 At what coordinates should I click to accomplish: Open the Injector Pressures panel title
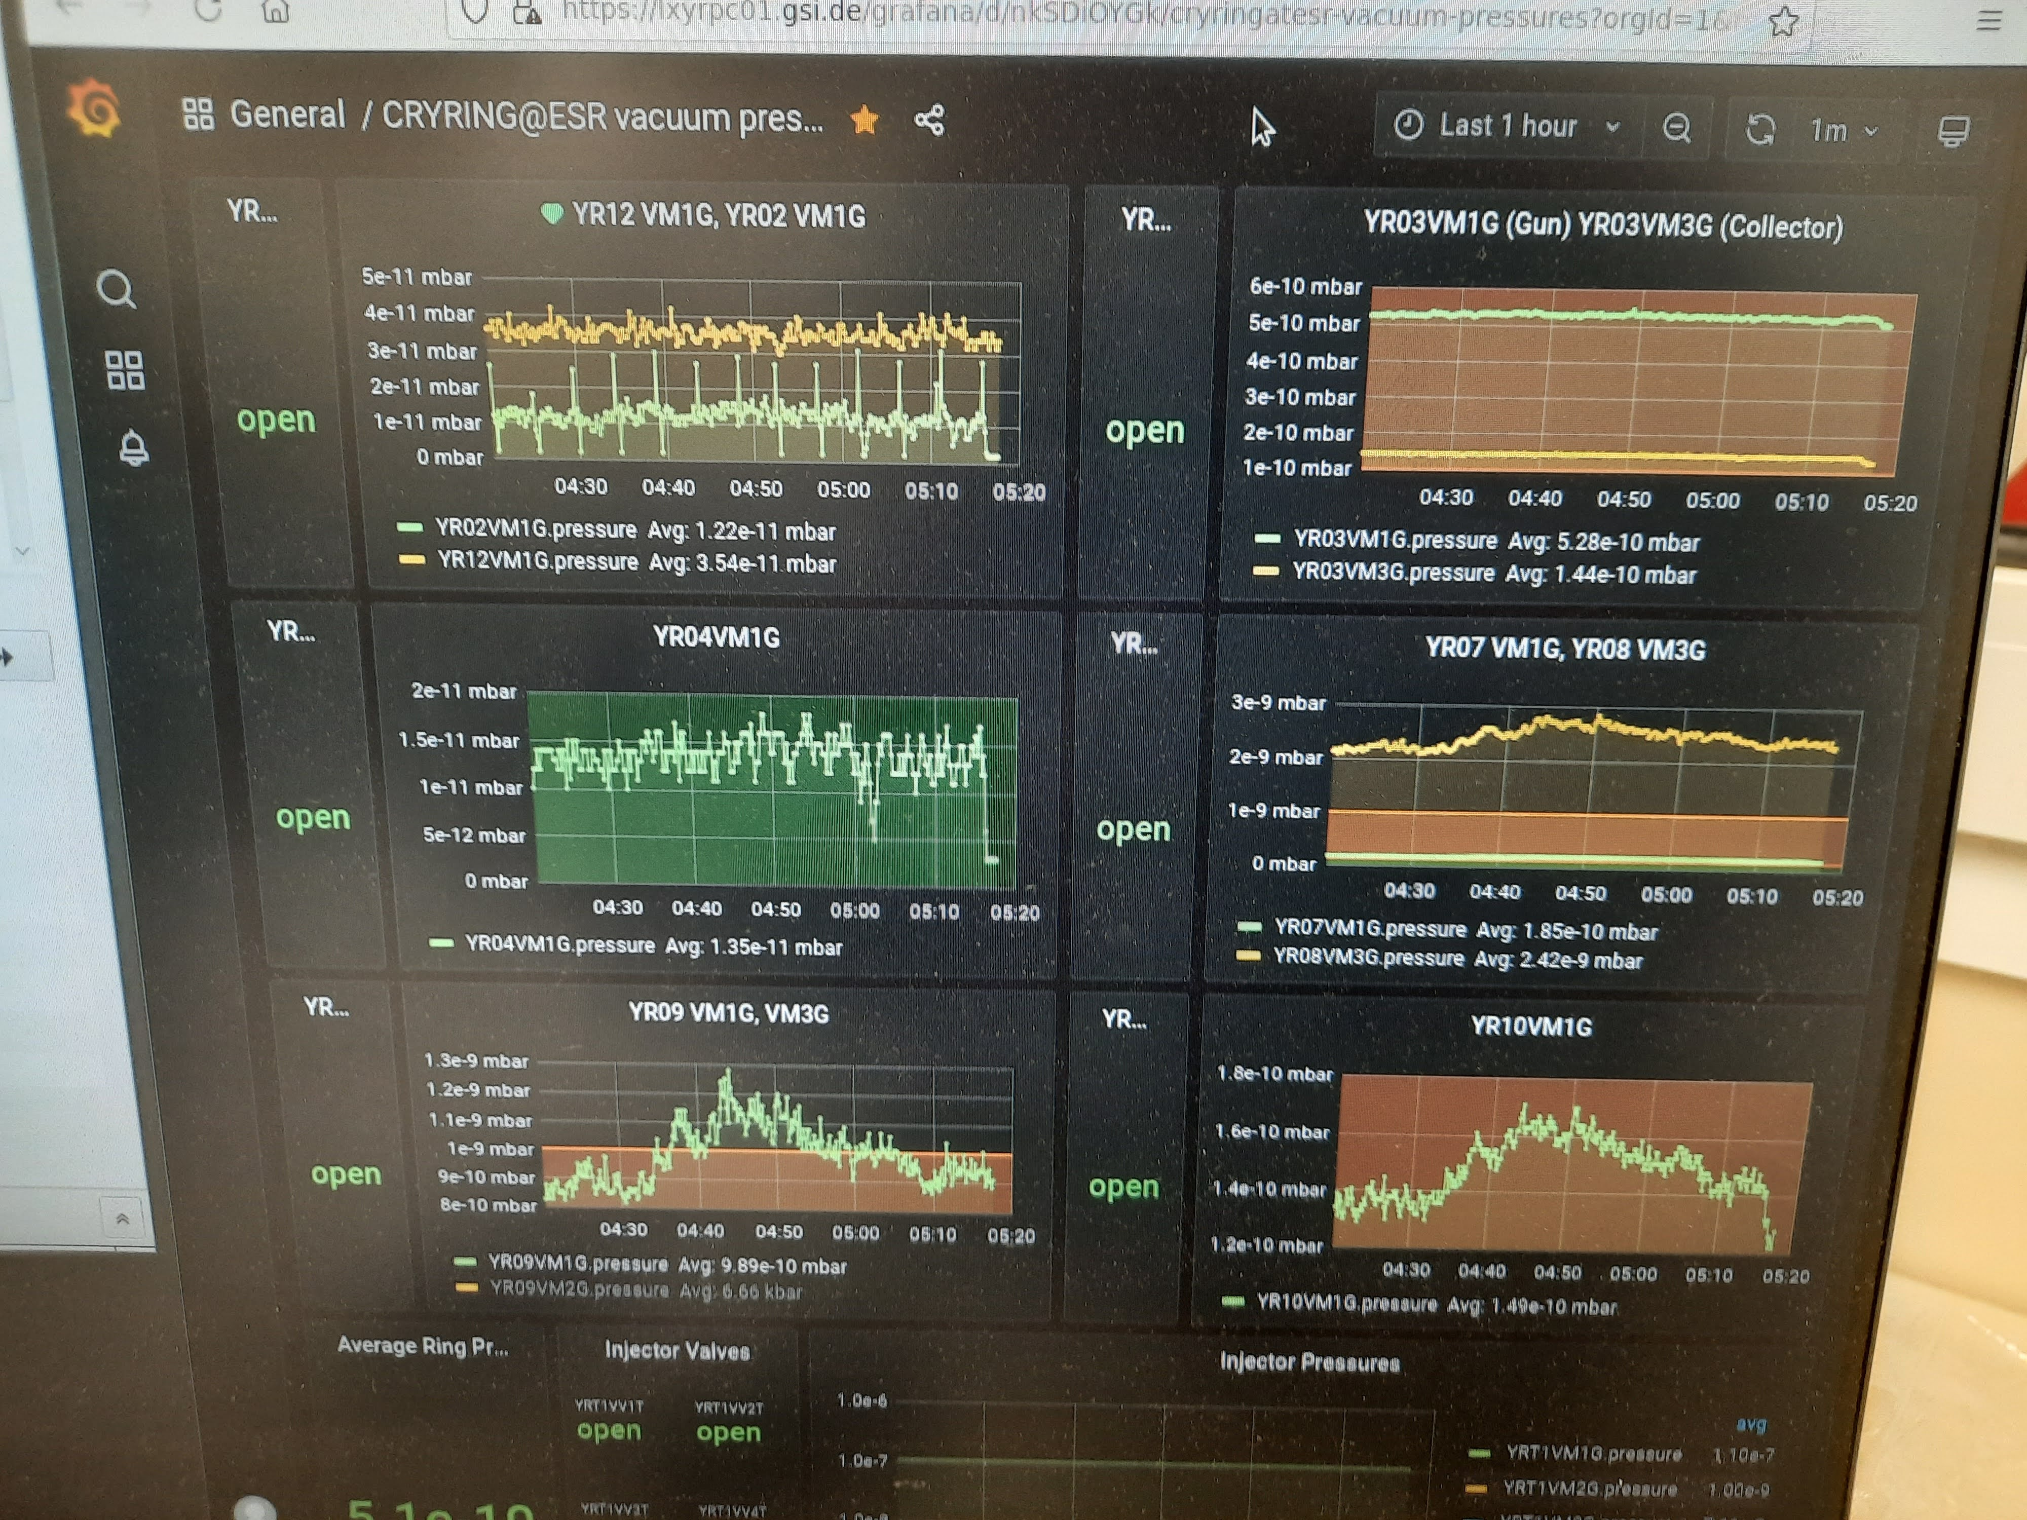point(1309,1362)
